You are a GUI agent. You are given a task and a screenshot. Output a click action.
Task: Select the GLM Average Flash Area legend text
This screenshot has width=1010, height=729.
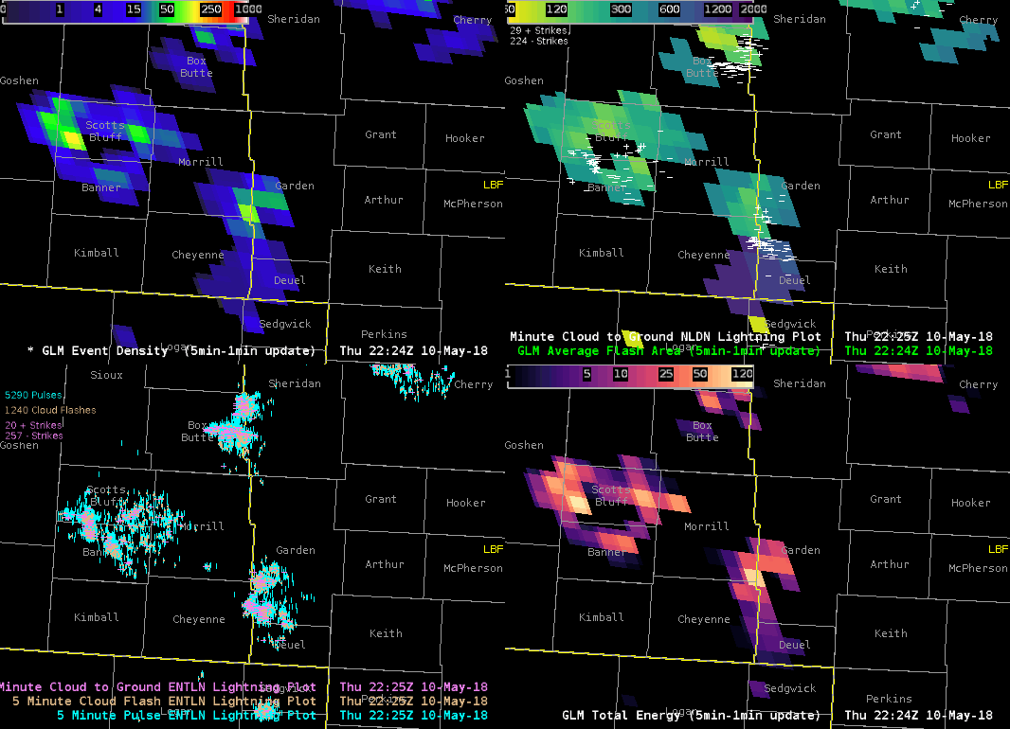click(668, 351)
